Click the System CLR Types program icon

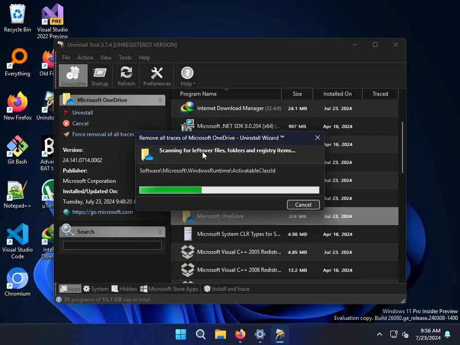pos(188,234)
